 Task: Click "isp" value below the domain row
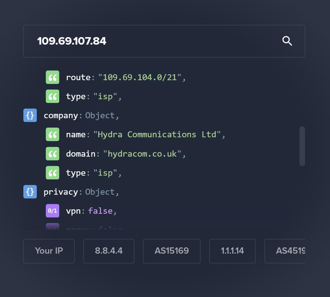[x=105, y=173]
